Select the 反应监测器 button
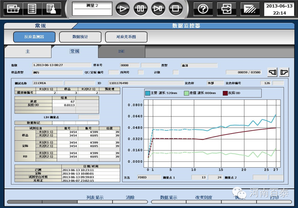The height and width of the screenshot is (208, 298). coord(35,37)
